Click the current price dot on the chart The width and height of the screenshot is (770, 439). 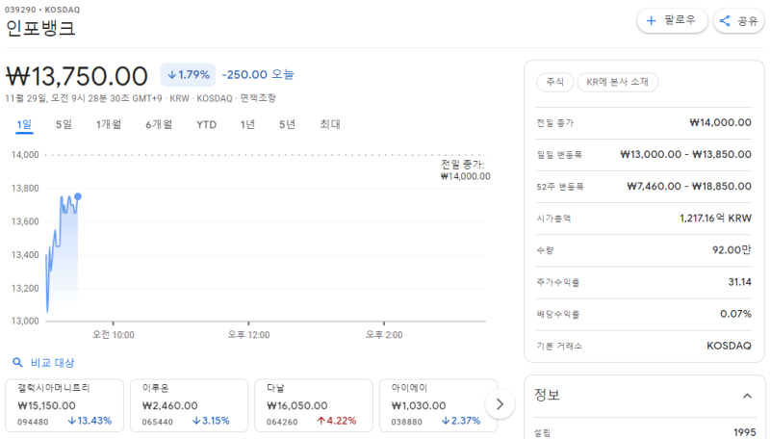point(78,196)
